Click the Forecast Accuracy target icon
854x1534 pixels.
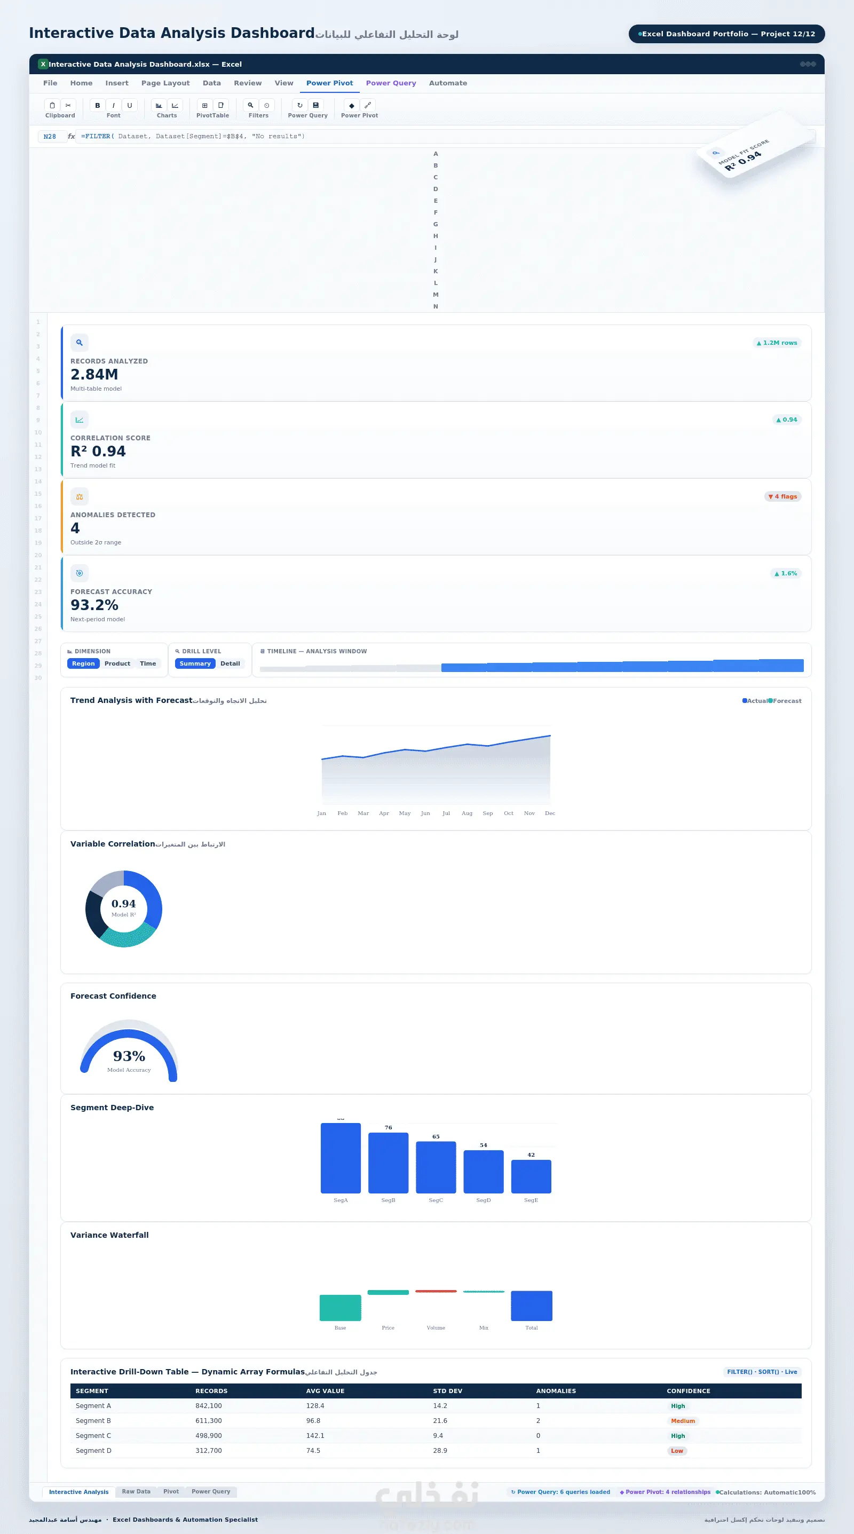tap(79, 573)
